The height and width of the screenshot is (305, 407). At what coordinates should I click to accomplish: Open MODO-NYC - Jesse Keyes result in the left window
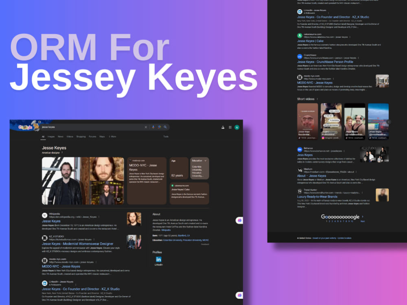click(x=61, y=266)
